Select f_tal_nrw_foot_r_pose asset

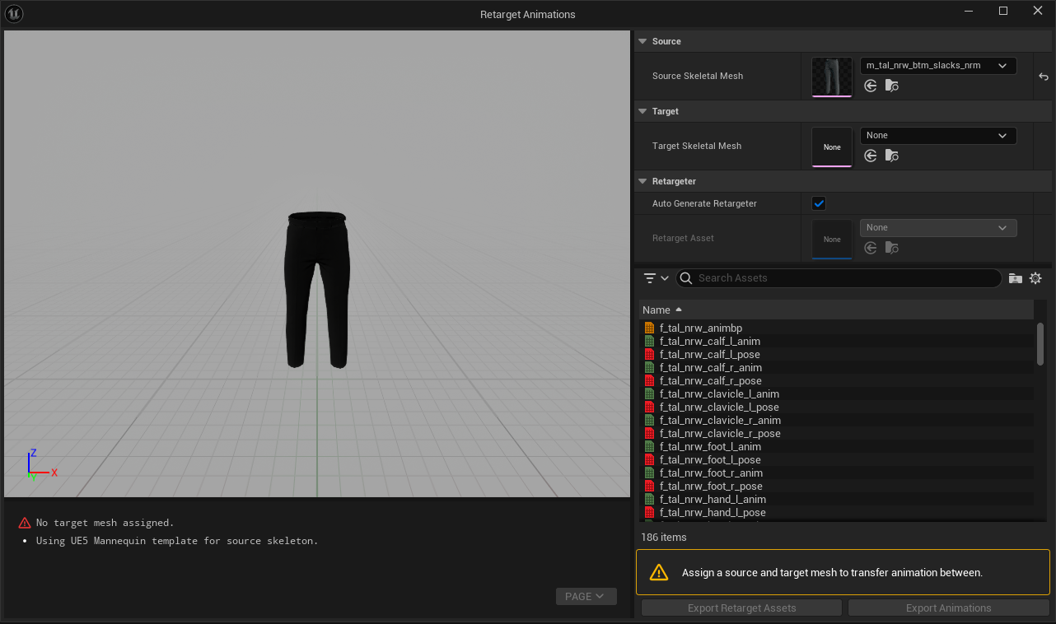[836, 487]
